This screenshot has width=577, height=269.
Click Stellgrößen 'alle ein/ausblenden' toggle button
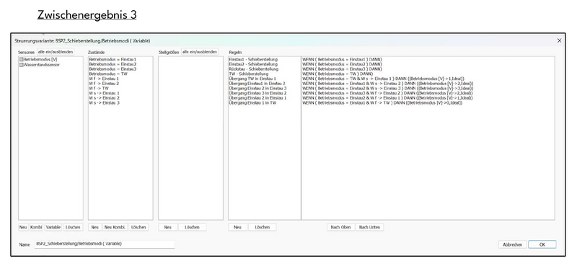pos(200,52)
